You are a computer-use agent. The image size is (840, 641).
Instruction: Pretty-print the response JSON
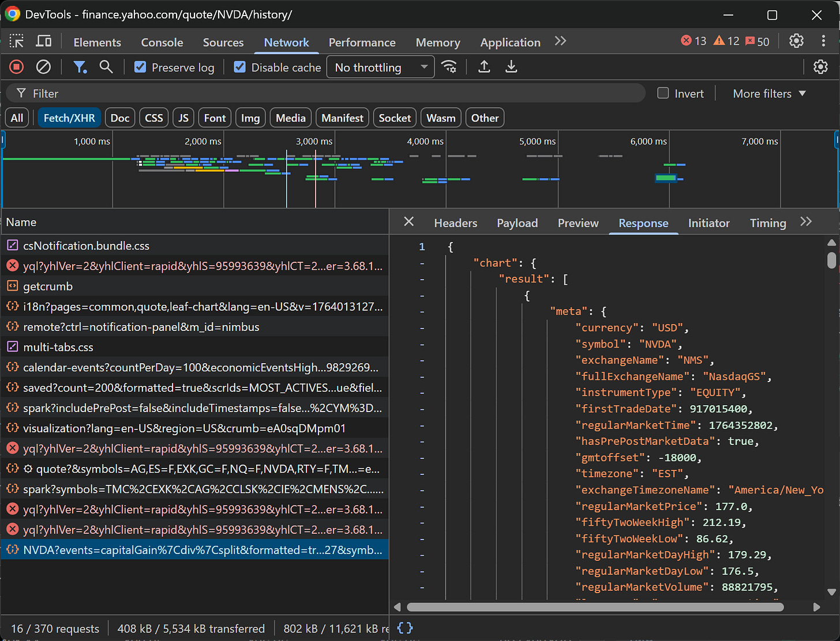coord(404,628)
